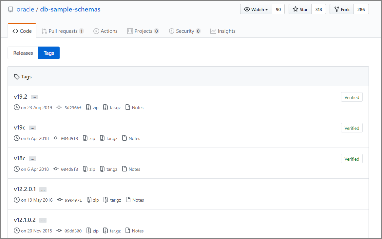
Task: Go to the Pull requests tab
Action: 63,31
